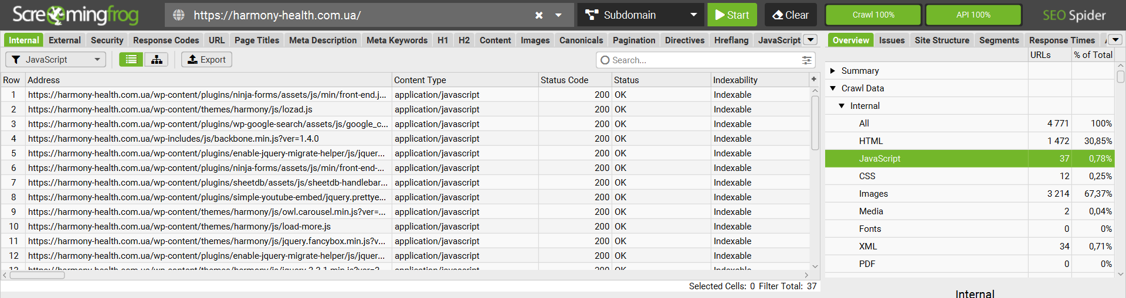Viewport: 1126px width, 298px height.
Task: Switch to tree view icon
Action: (157, 60)
